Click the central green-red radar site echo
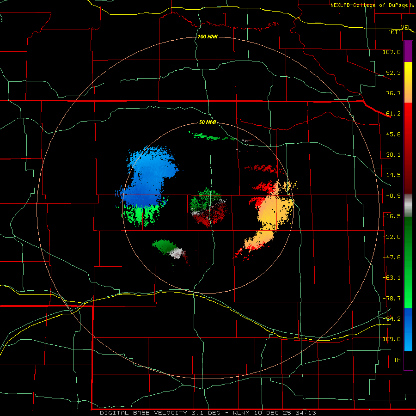Image resolution: width=416 pixels, height=416 pixels. 208,207
